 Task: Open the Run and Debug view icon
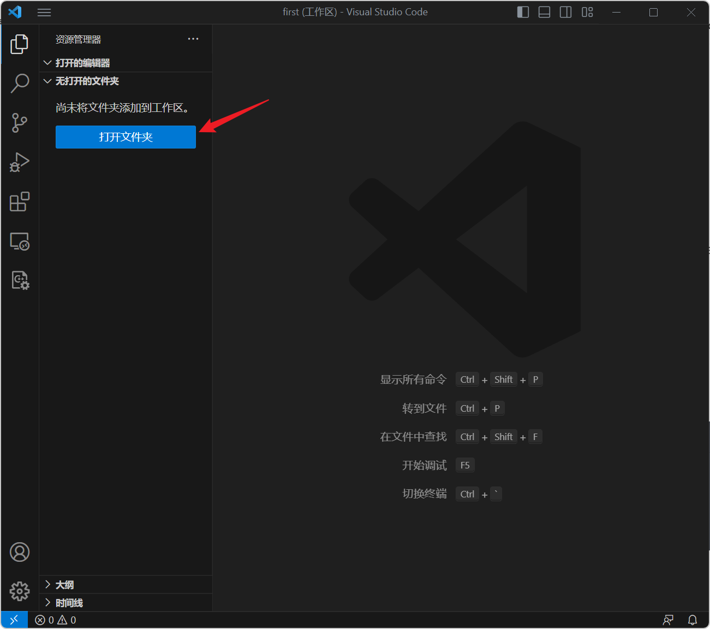(x=20, y=162)
